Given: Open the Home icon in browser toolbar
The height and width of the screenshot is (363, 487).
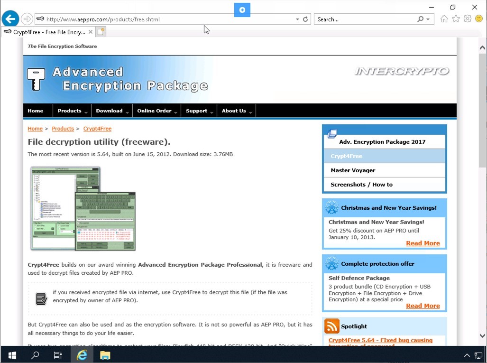Looking at the screenshot, I should click(x=444, y=19).
